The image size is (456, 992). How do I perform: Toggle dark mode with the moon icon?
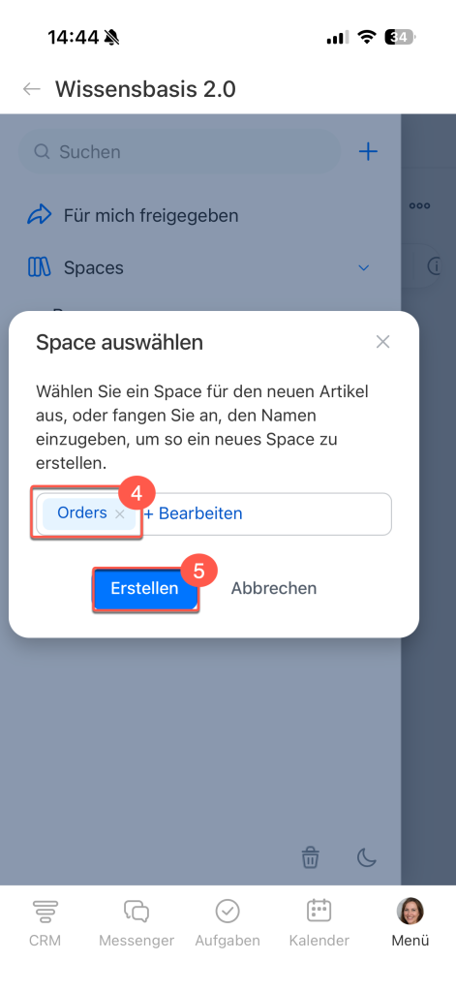tap(367, 858)
